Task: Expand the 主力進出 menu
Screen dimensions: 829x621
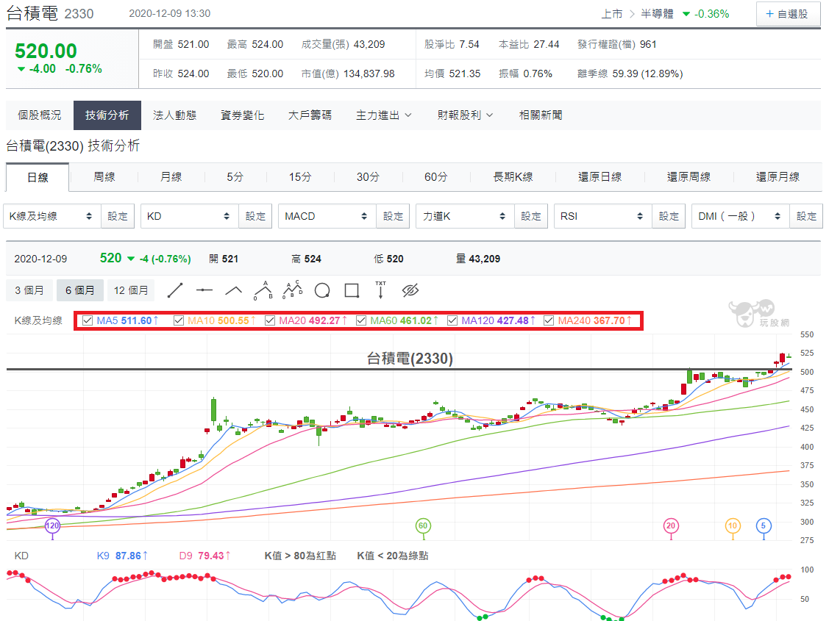Action: pos(384,115)
